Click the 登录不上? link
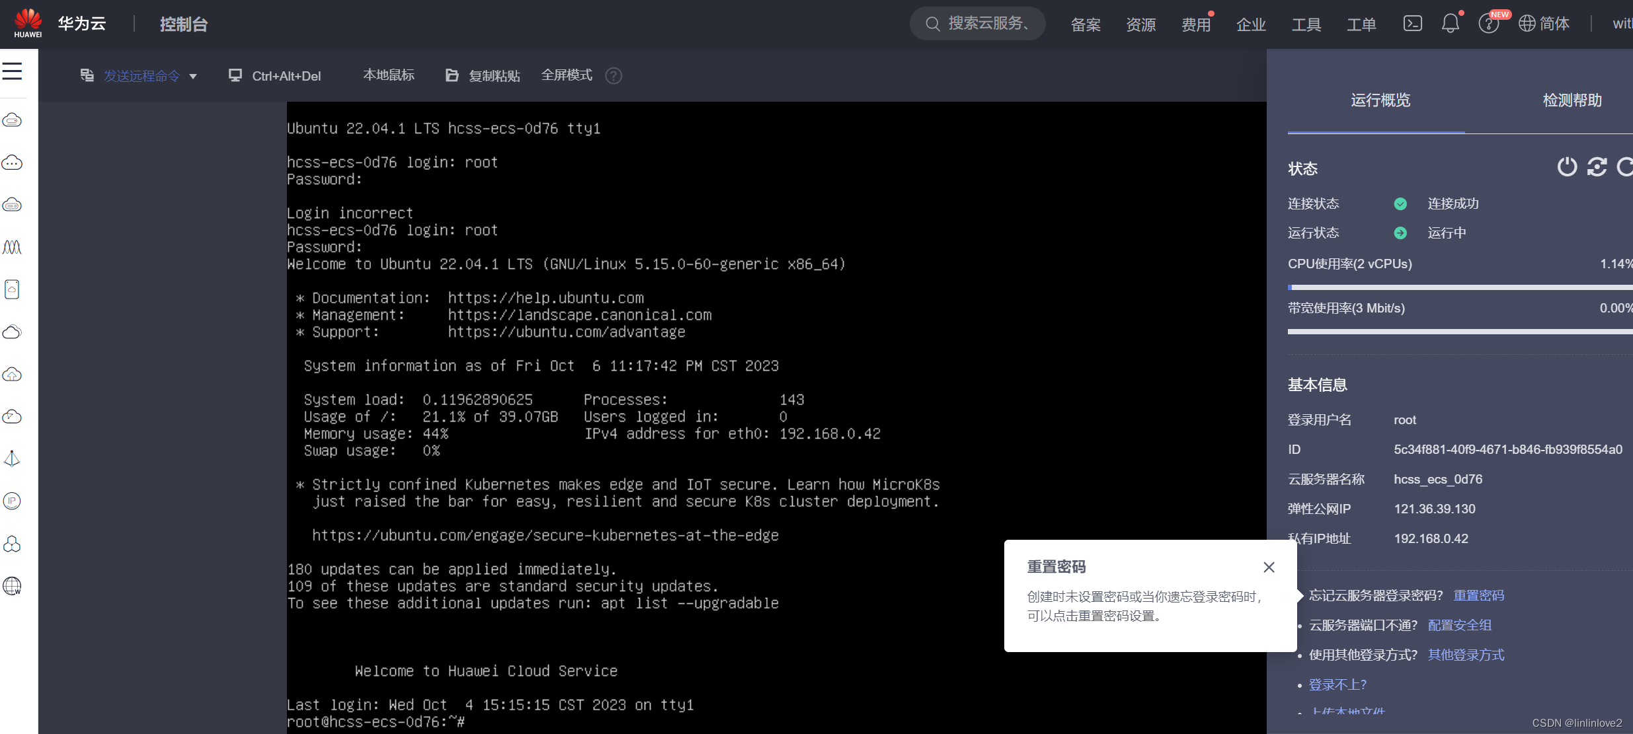The height and width of the screenshot is (734, 1633). tap(1337, 684)
